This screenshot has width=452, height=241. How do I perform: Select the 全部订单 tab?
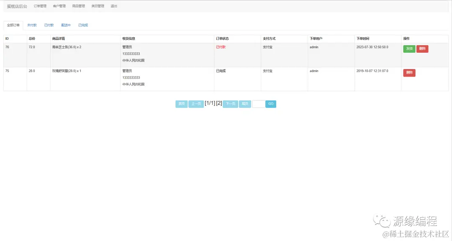[x=13, y=25]
